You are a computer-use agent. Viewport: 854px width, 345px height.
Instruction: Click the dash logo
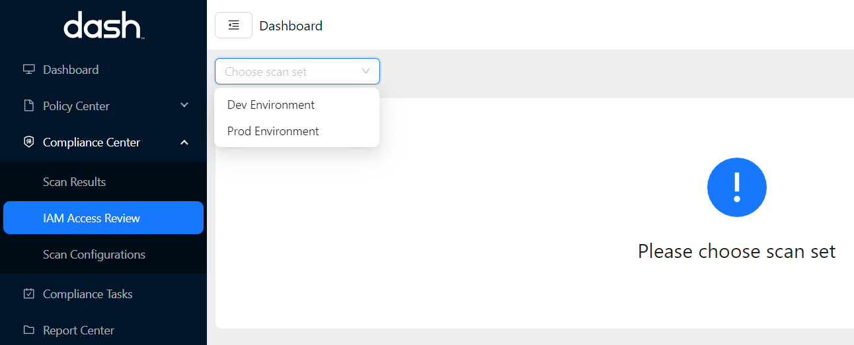click(x=103, y=26)
